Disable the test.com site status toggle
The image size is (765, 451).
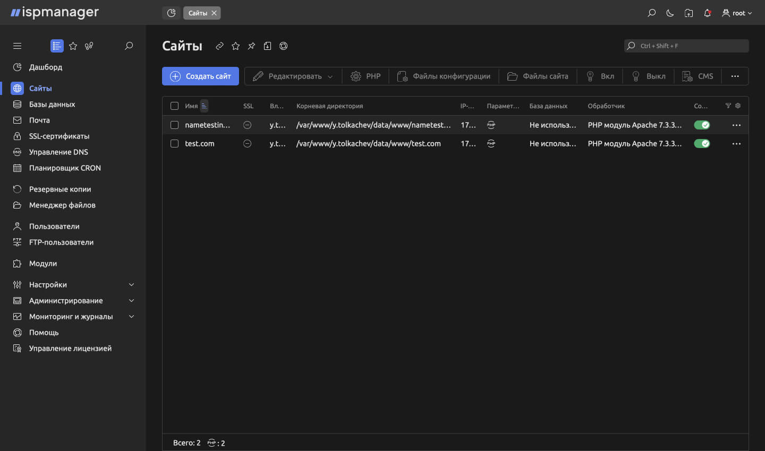[702, 143]
